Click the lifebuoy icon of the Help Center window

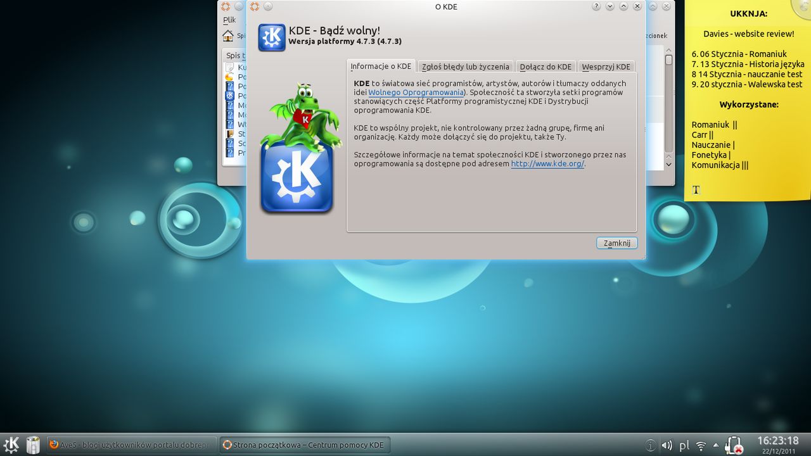[x=225, y=6]
